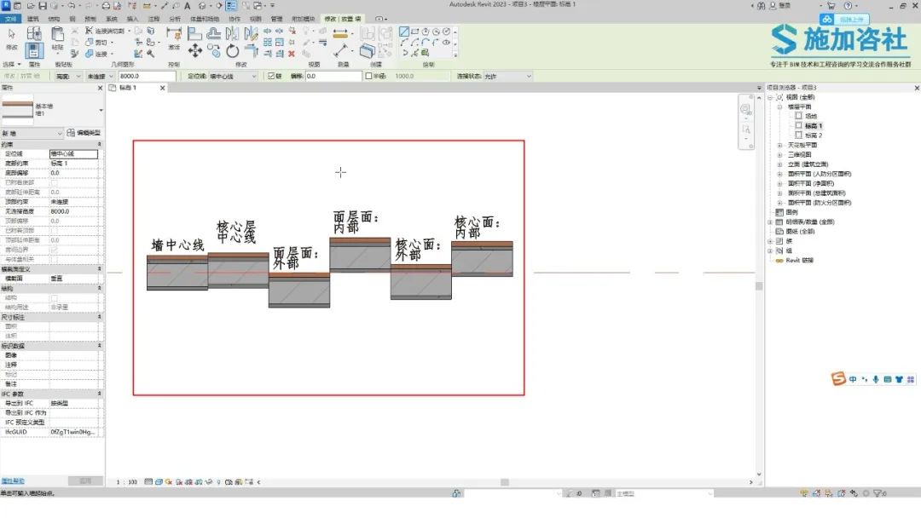Select the Offset tool in Modify panel

click(x=214, y=33)
